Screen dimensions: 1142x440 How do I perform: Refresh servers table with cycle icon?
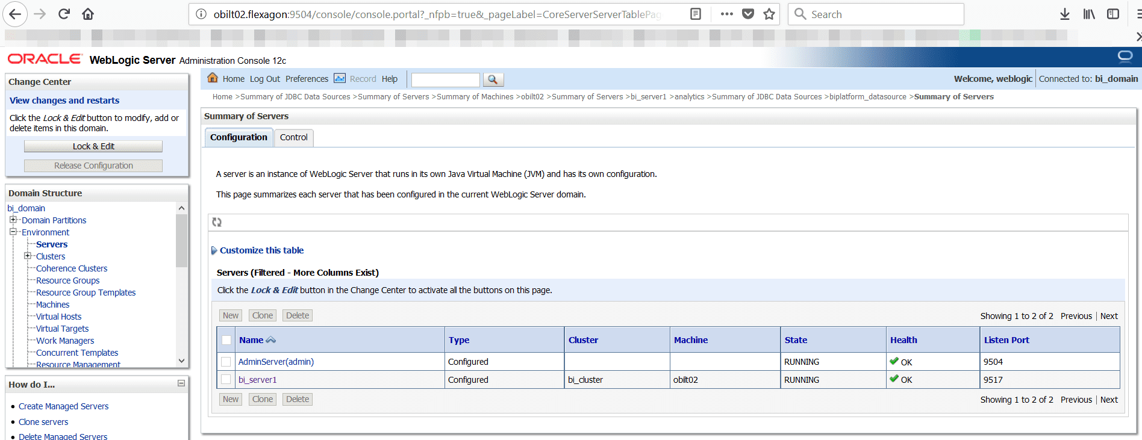pos(217,222)
